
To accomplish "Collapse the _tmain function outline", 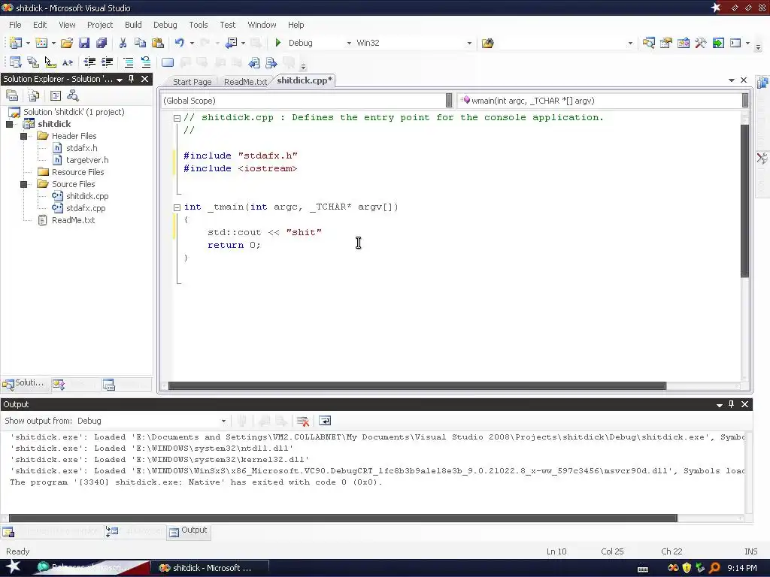I will [x=177, y=207].
